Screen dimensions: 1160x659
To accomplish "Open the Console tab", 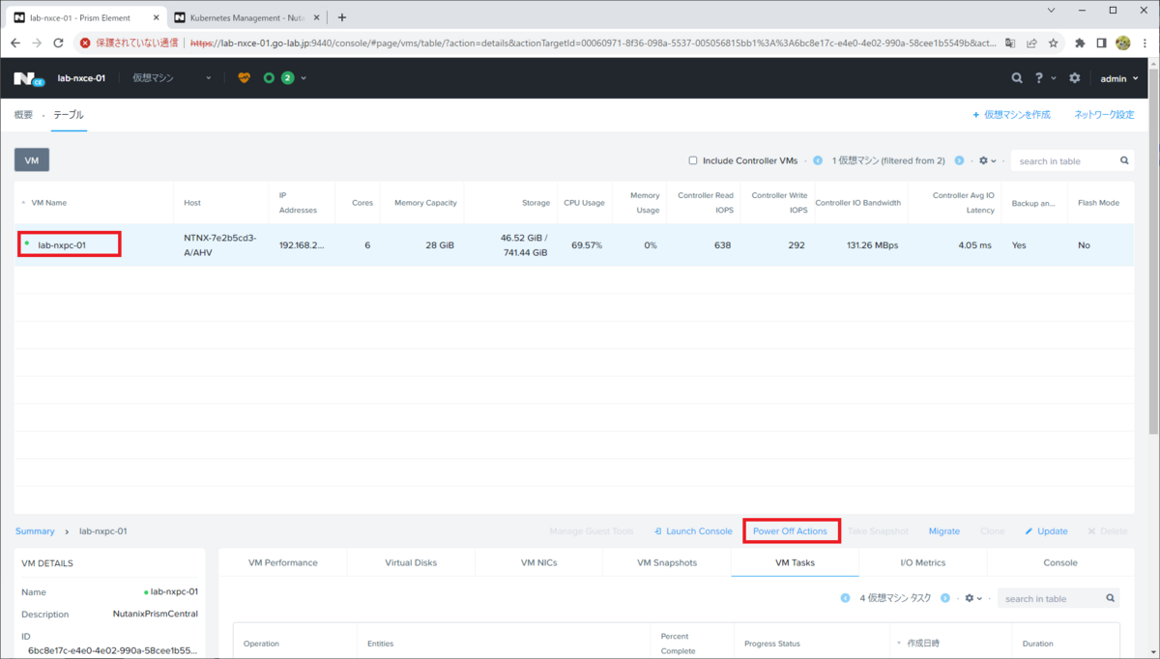I will point(1060,562).
